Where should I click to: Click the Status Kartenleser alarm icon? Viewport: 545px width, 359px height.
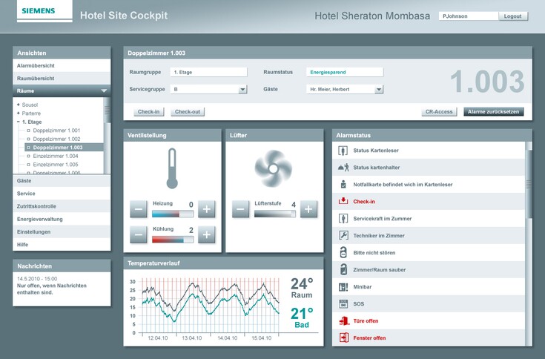pyautogui.click(x=343, y=151)
